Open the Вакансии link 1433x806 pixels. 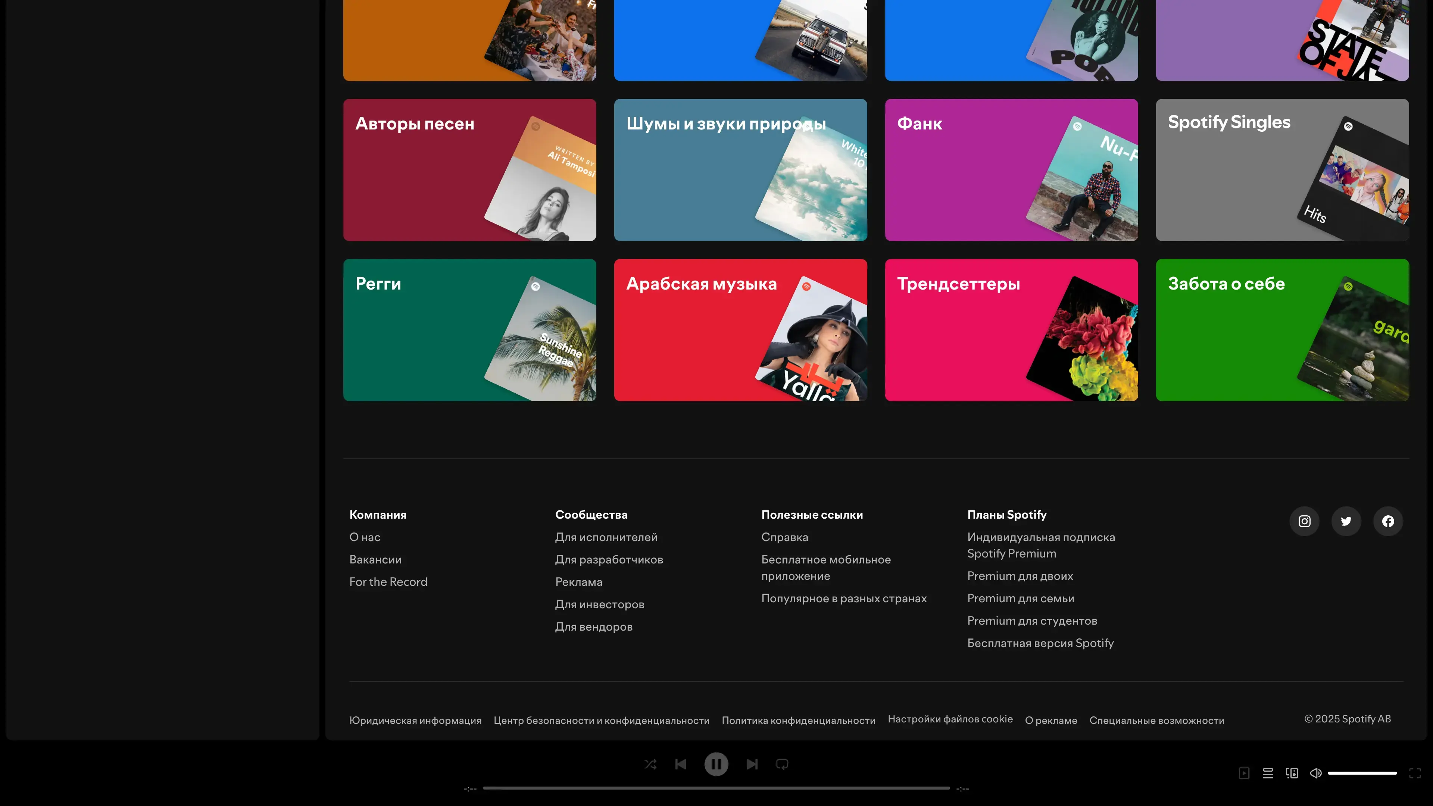[x=375, y=560]
